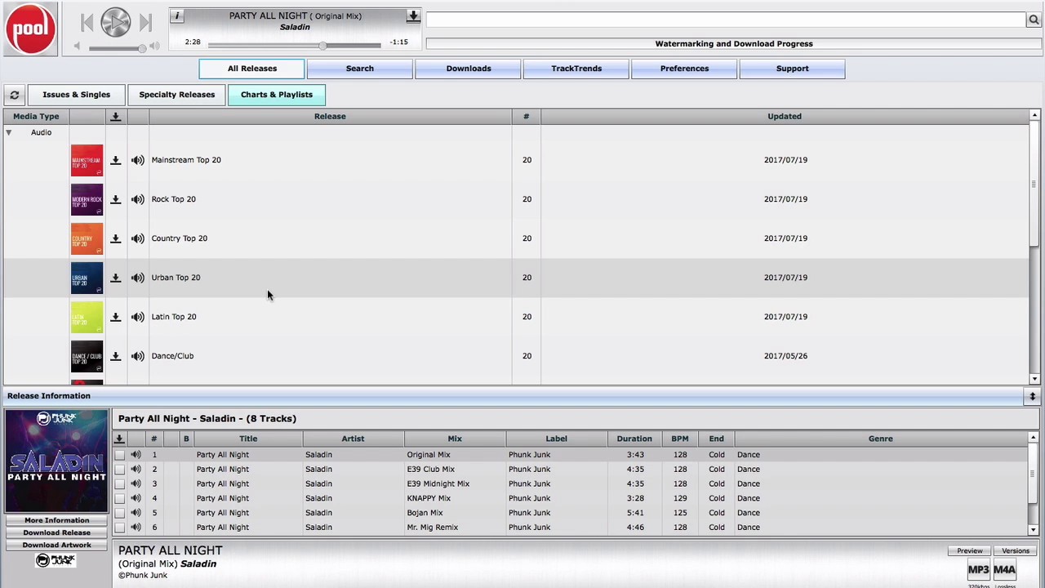The width and height of the screenshot is (1045, 588).
Task: Toggle the Release Information panel arrow
Action: (1032, 396)
